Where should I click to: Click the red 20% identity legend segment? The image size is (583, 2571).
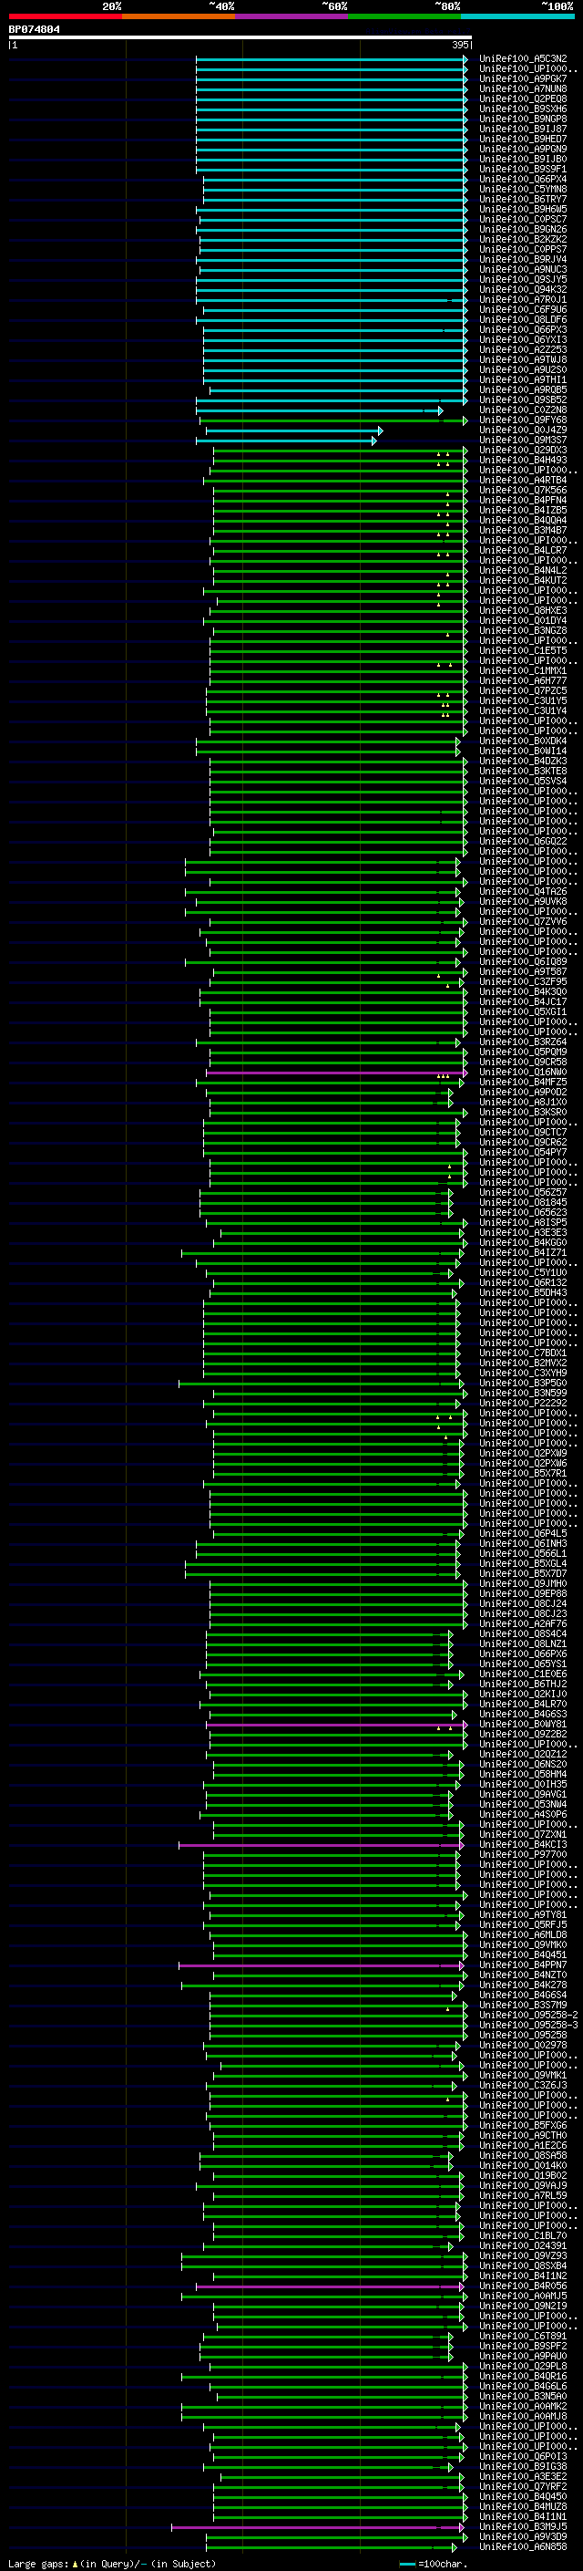(65, 16)
